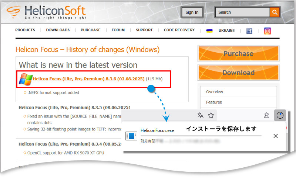Click the HeliconSoft logo
Image resolution: width=296 pixels, height=178 pixels.
pyautogui.click(x=46, y=12)
